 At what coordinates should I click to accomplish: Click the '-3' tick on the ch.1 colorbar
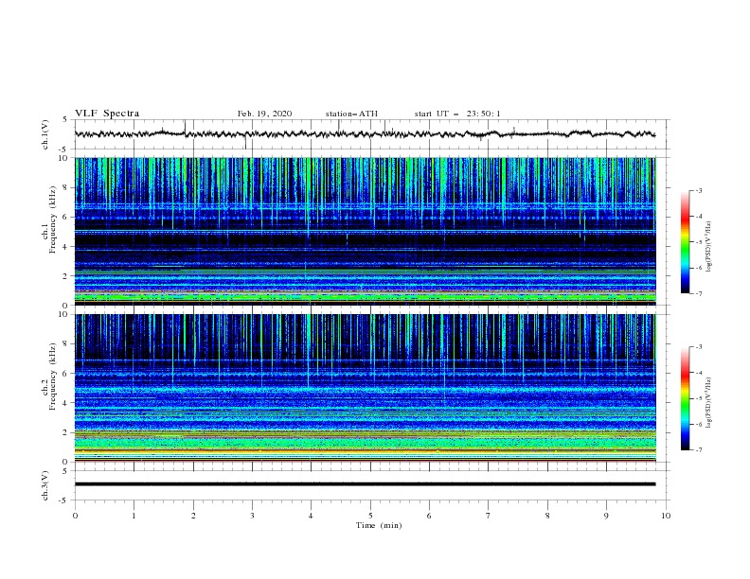pyautogui.click(x=699, y=190)
